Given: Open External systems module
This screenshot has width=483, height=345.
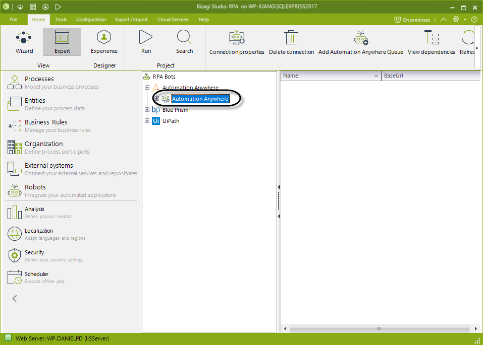Looking at the screenshot, I should coord(72,169).
